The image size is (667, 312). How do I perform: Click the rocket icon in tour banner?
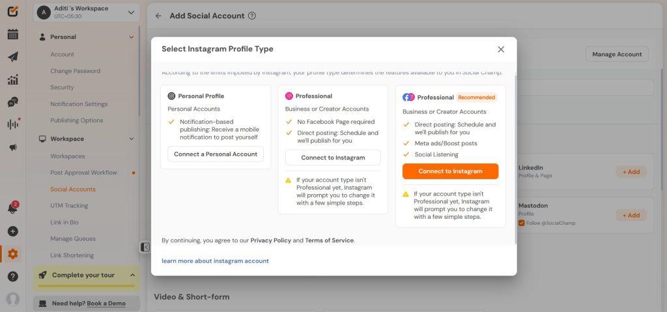click(x=42, y=275)
